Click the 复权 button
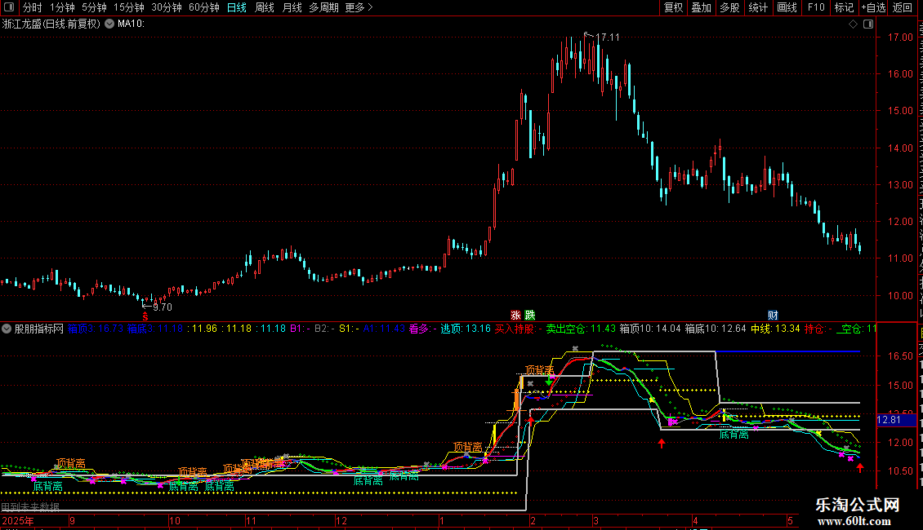923x530 pixels. pos(673,7)
